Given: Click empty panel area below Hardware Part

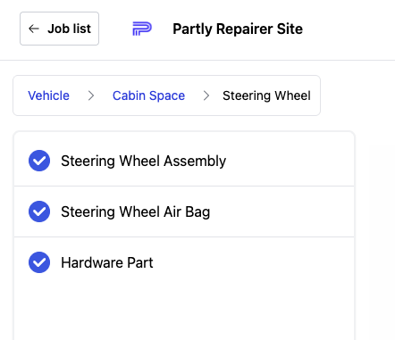Looking at the screenshot, I should (x=184, y=312).
